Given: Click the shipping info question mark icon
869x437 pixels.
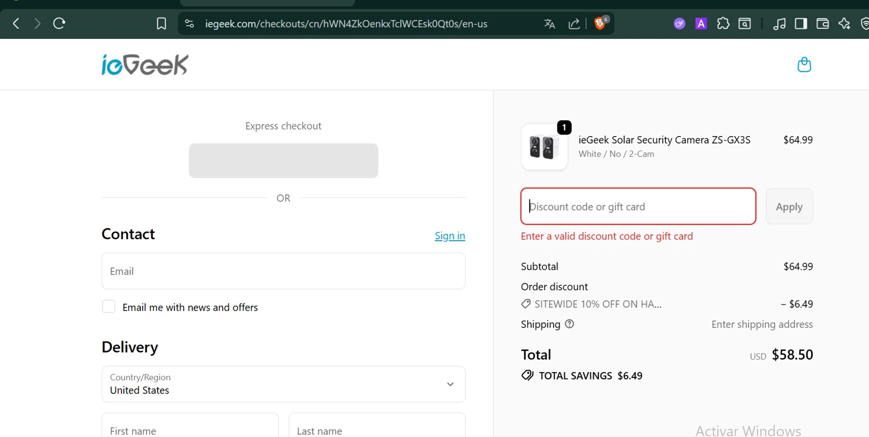Looking at the screenshot, I should click(x=569, y=324).
